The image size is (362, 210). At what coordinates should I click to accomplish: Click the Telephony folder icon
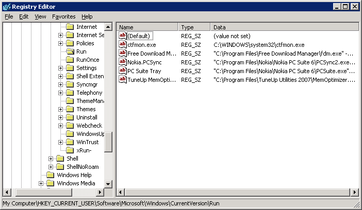click(x=70, y=93)
